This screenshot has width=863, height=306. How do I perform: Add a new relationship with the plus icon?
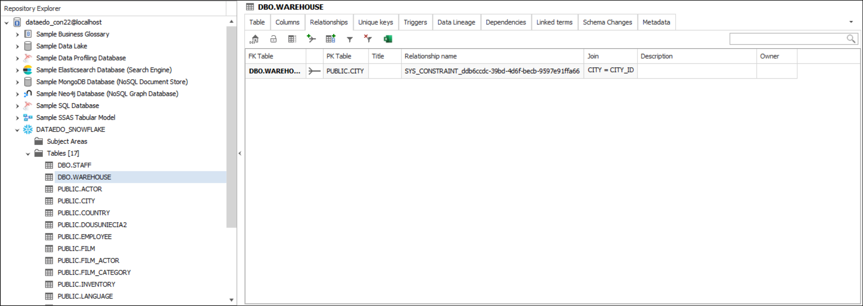(x=311, y=39)
